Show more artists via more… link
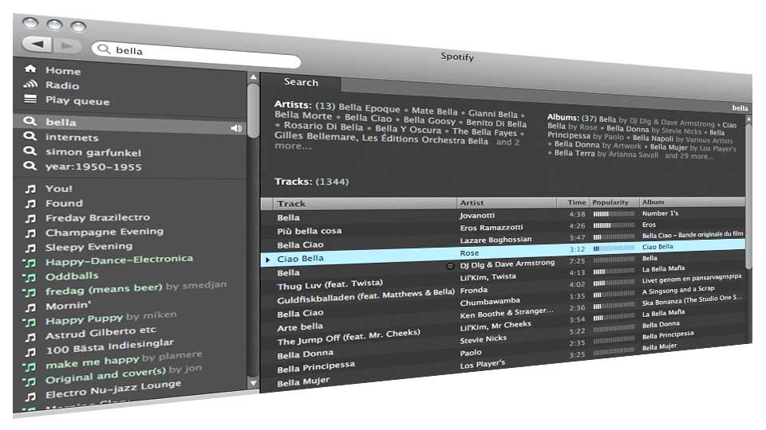Viewport: 766px width, 430px height. coord(293,146)
